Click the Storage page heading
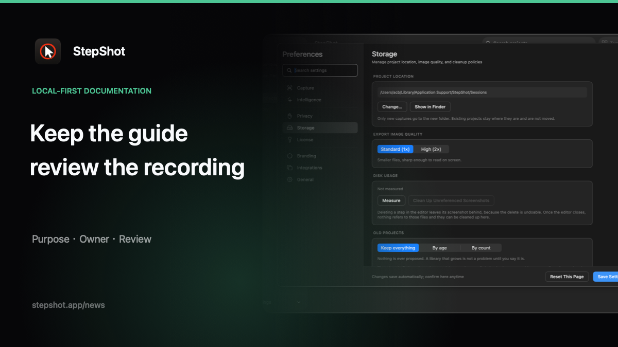 (385, 54)
